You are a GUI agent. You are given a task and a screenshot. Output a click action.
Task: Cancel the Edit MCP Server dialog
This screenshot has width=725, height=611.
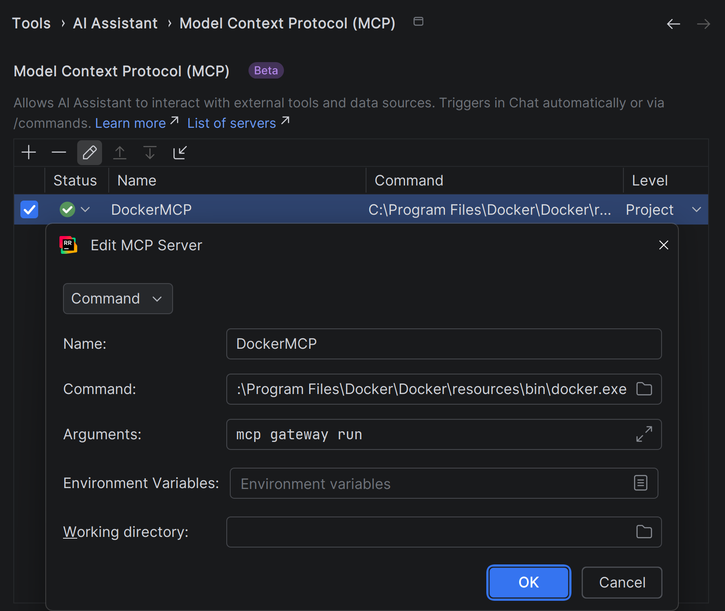pos(622,582)
